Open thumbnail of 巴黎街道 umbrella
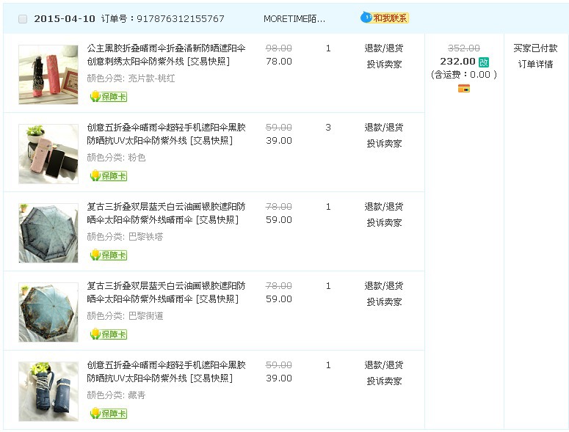 (48, 312)
